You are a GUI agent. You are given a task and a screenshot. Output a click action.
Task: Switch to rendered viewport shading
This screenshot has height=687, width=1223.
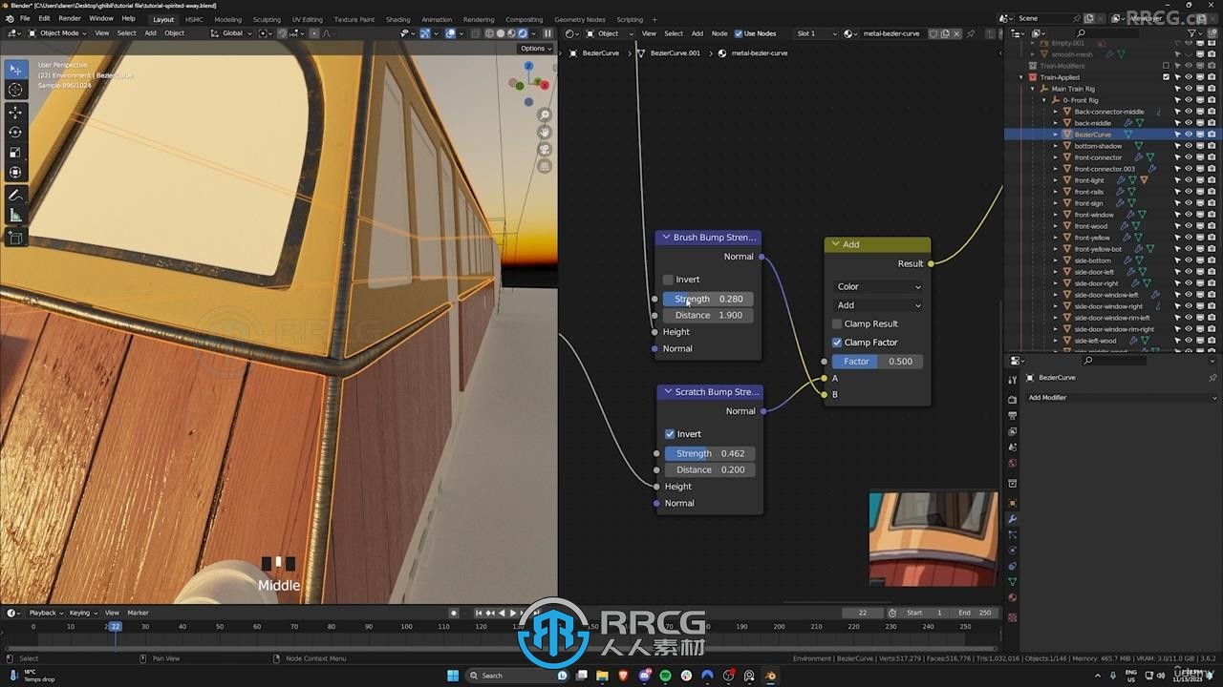(523, 33)
